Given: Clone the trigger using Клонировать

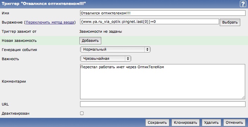Looking at the screenshot, I should point(185,122).
